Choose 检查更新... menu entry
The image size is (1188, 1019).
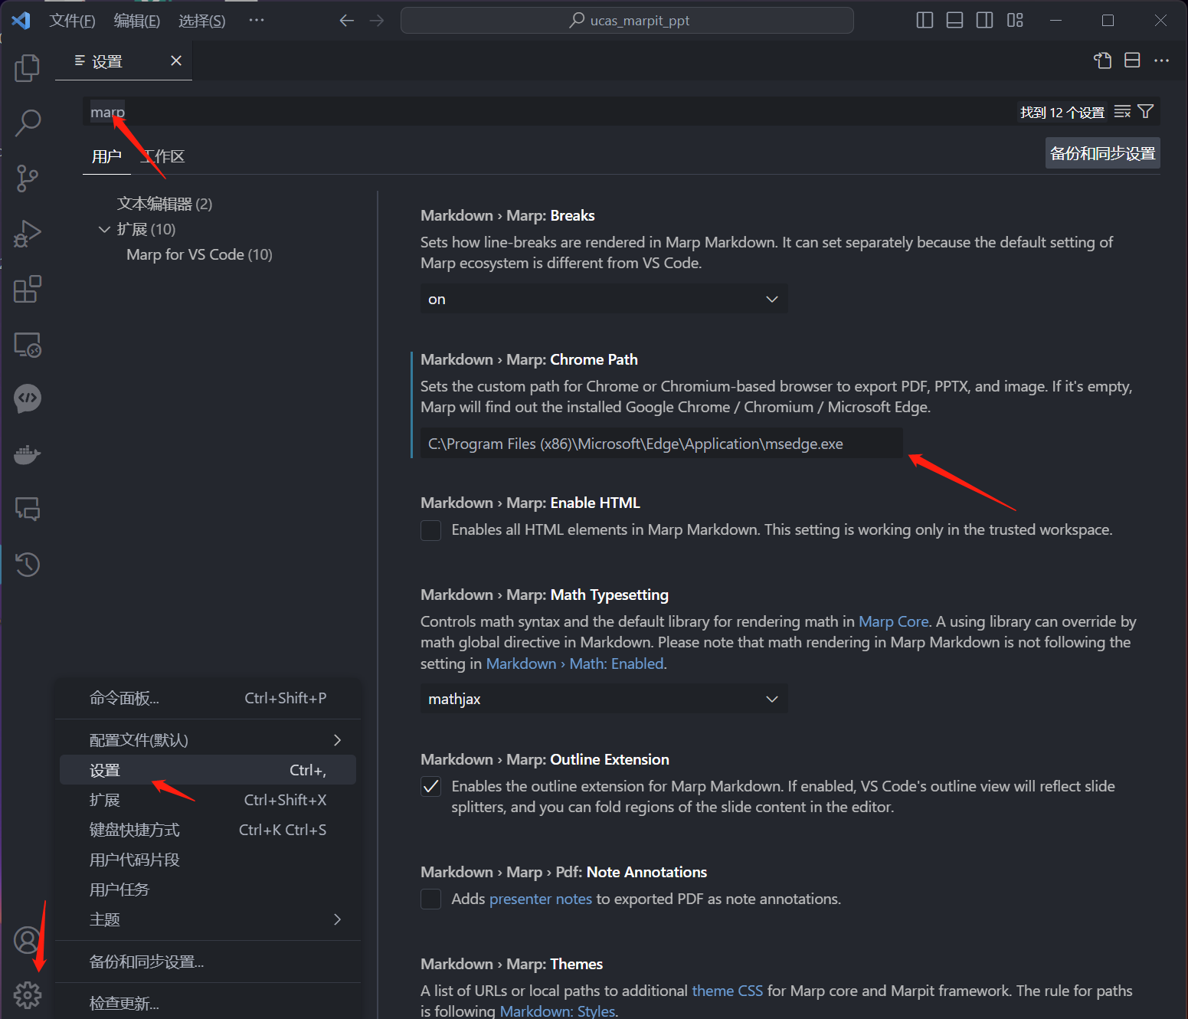point(208,1003)
